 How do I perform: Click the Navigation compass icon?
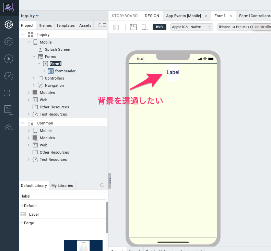pyautogui.click(x=40, y=85)
